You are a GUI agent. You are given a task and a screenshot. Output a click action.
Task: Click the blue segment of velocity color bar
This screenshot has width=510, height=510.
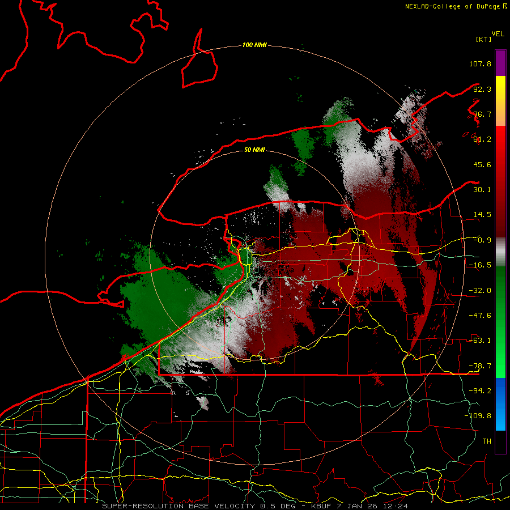click(500, 404)
